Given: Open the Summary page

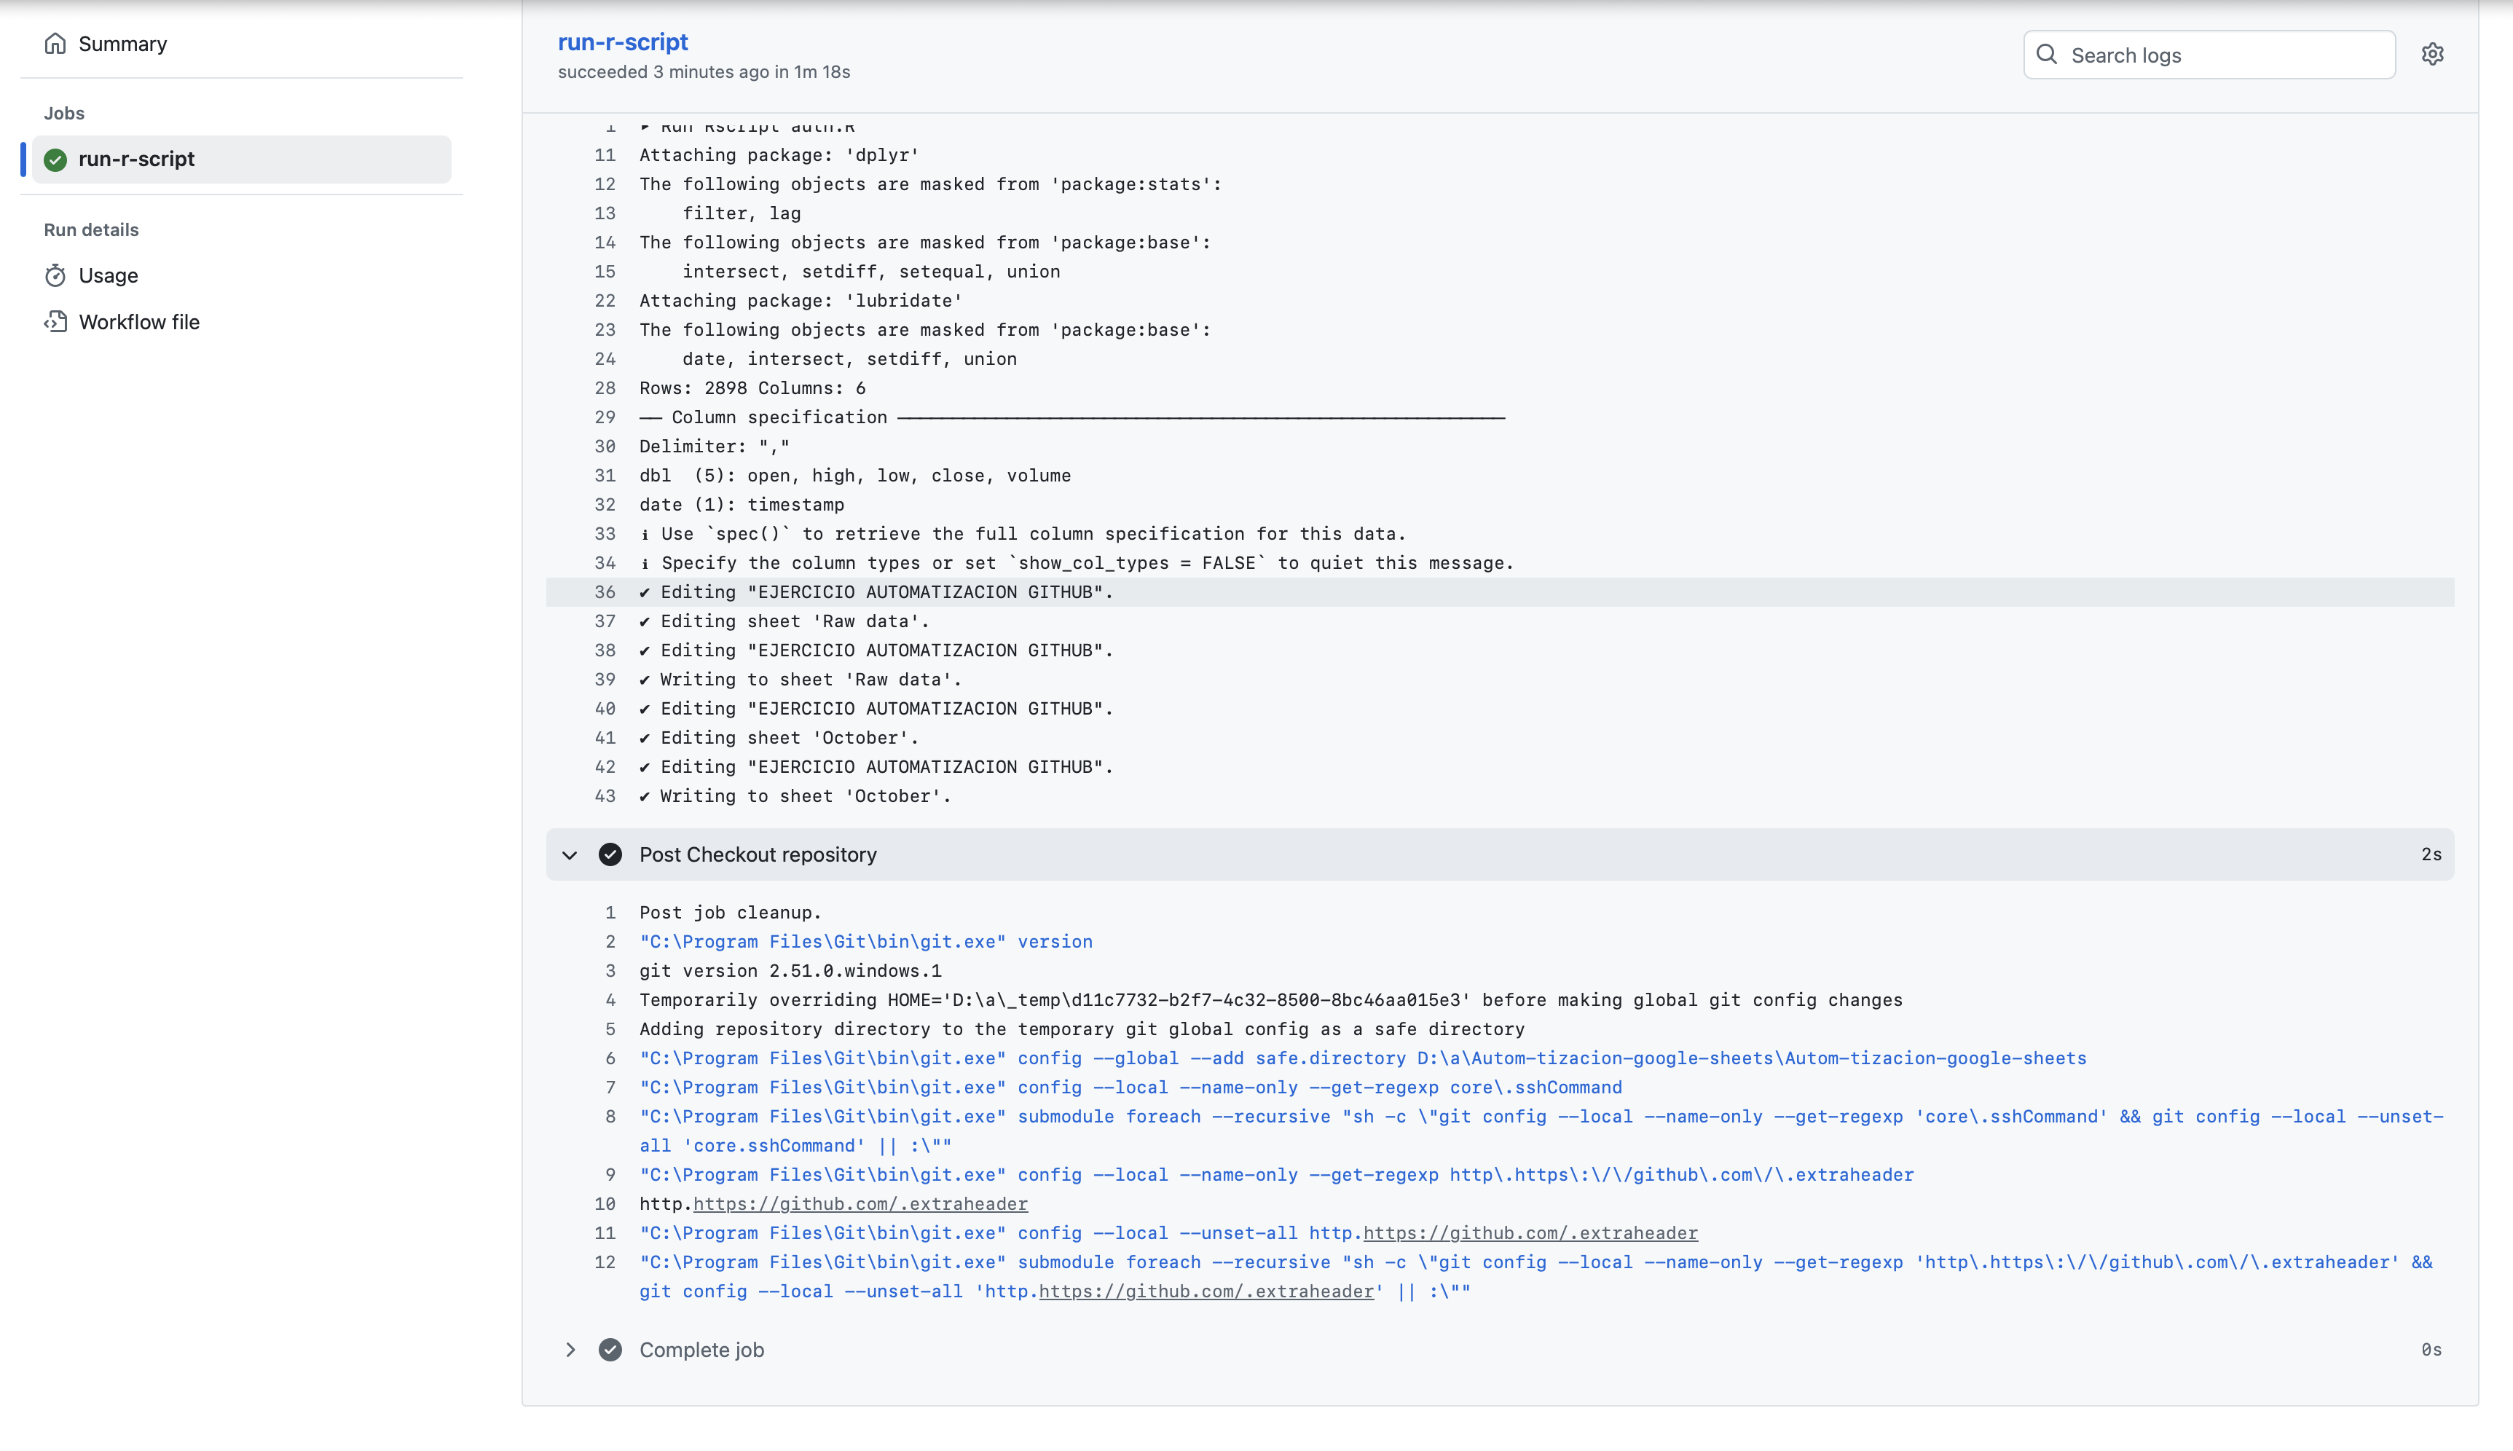Looking at the screenshot, I should coord(122,44).
